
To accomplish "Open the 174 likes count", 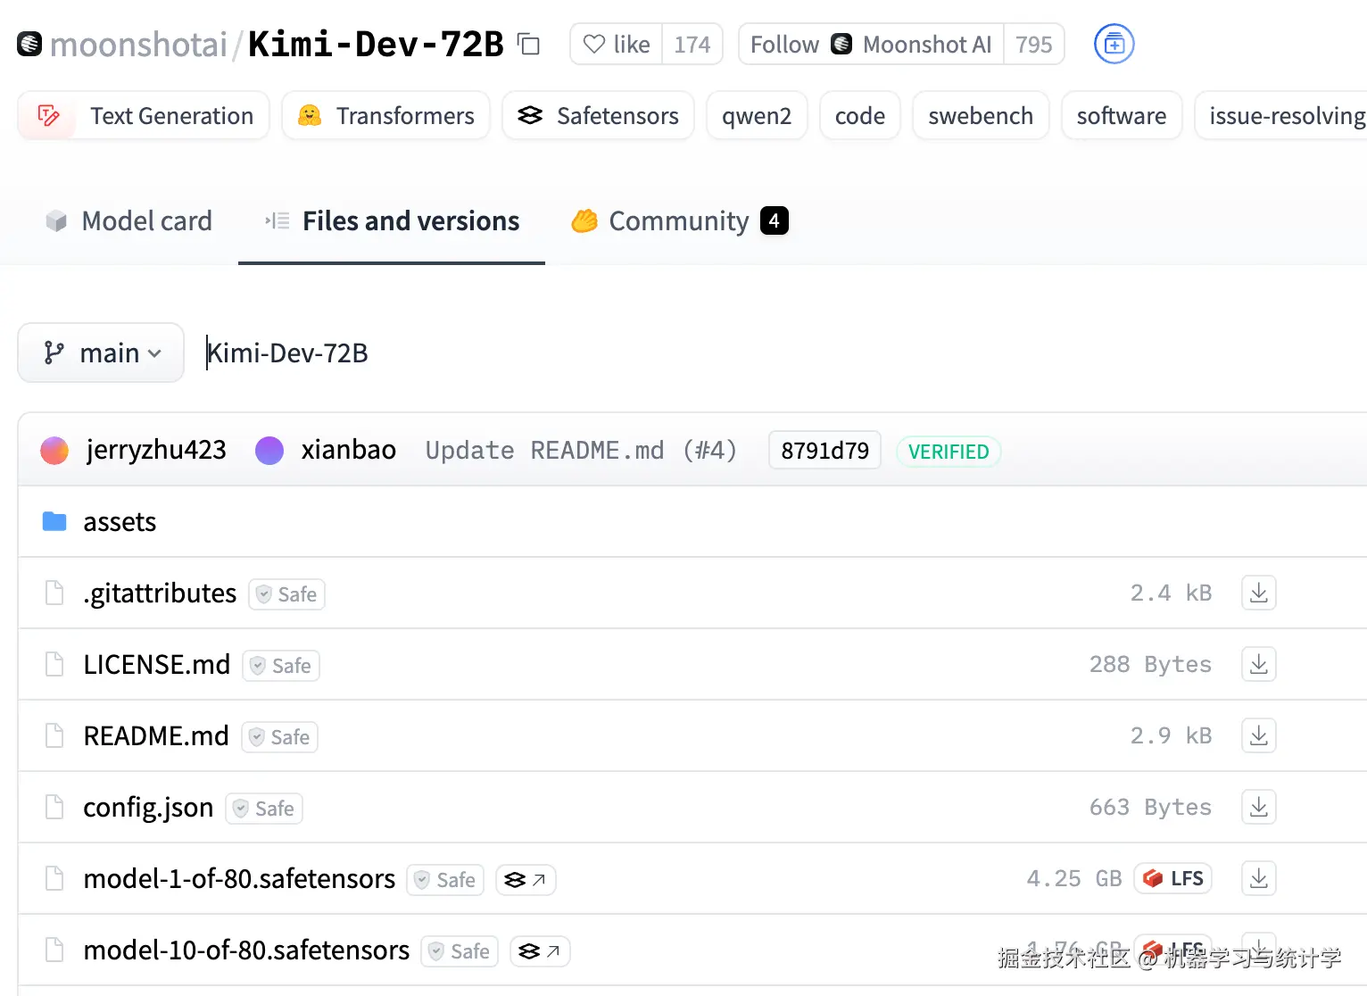I will point(692,44).
